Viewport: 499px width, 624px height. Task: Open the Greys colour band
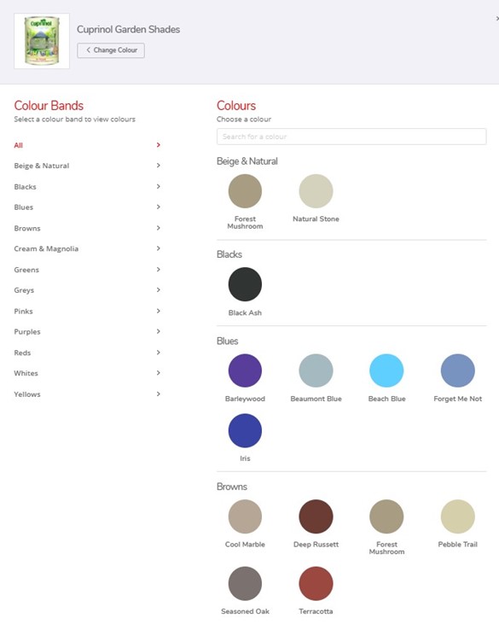point(87,290)
